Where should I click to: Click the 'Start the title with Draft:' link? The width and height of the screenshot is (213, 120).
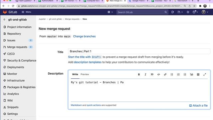[x=85, y=57]
